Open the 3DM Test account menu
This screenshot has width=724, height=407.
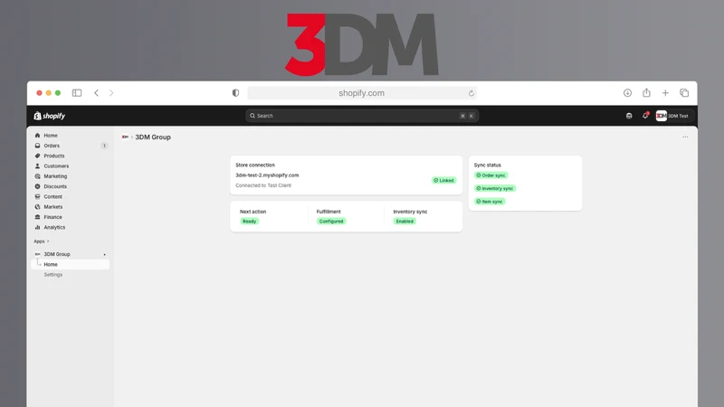tap(672, 116)
